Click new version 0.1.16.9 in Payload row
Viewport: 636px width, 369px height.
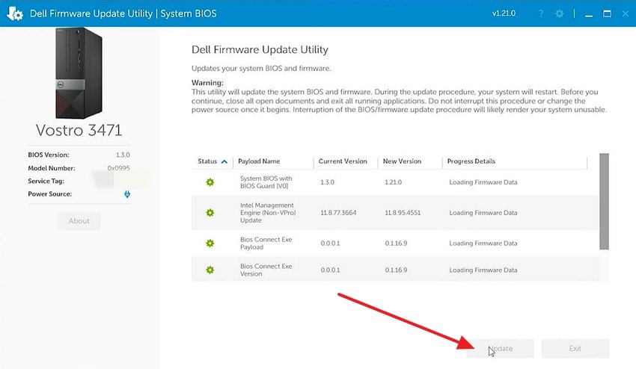click(396, 243)
